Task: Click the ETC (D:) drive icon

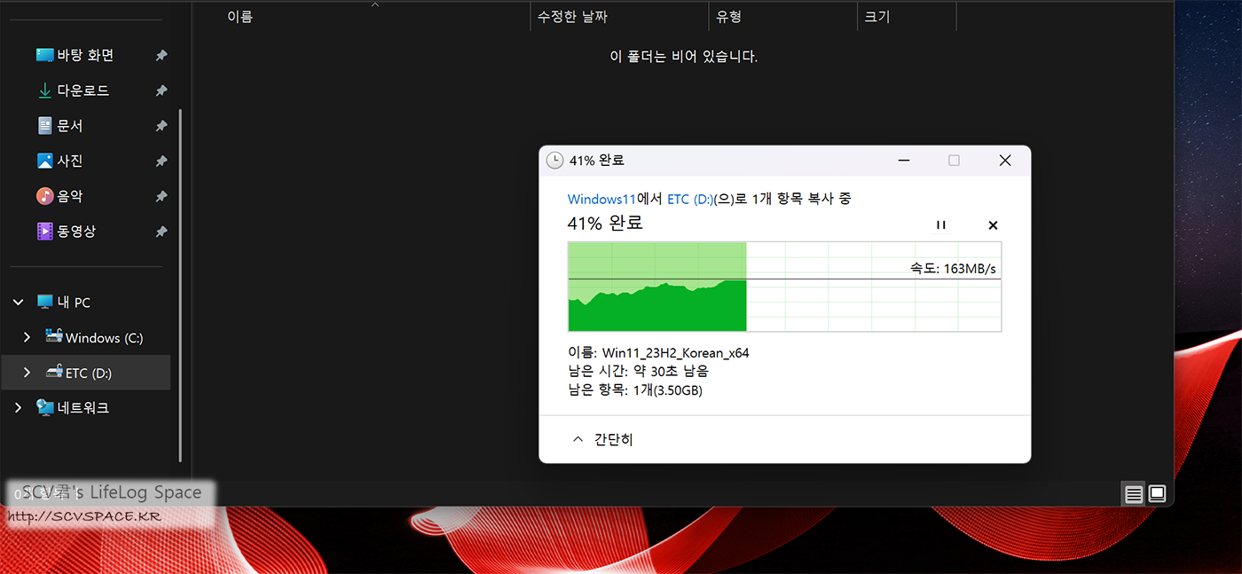Action: pyautogui.click(x=54, y=373)
